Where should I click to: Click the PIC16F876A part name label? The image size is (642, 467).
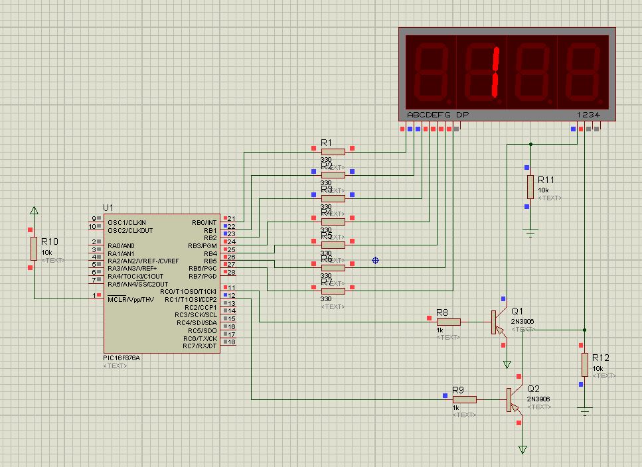tap(121, 358)
